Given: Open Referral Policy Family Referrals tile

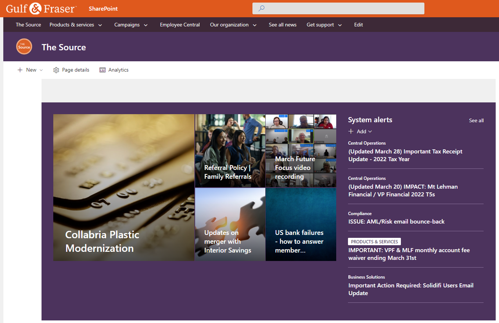Looking at the screenshot, I should pyautogui.click(x=230, y=151).
